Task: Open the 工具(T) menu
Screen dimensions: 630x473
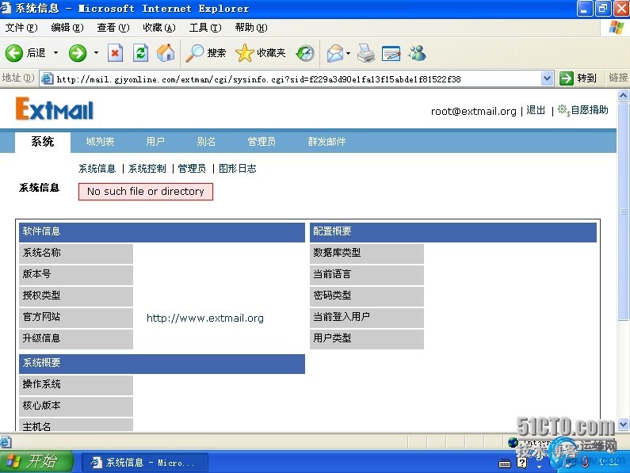Action: (205, 28)
